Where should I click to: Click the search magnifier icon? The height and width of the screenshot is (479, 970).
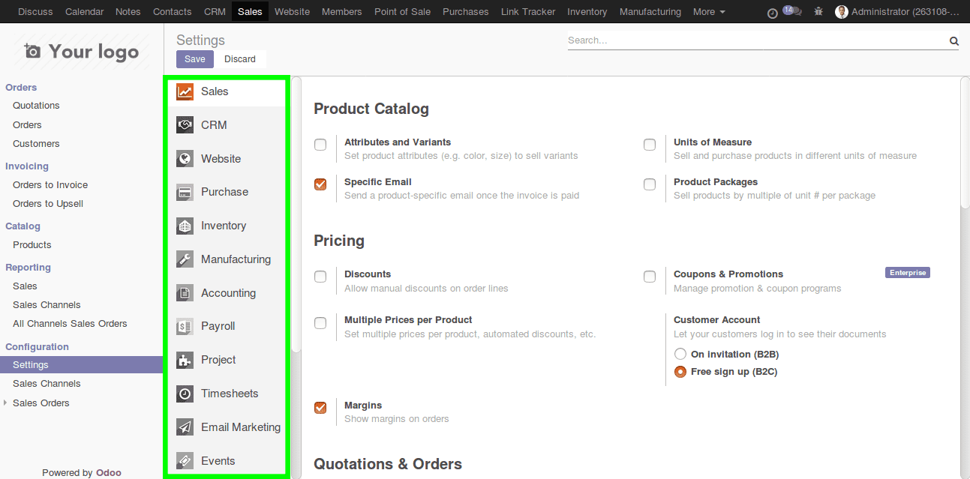pos(954,41)
